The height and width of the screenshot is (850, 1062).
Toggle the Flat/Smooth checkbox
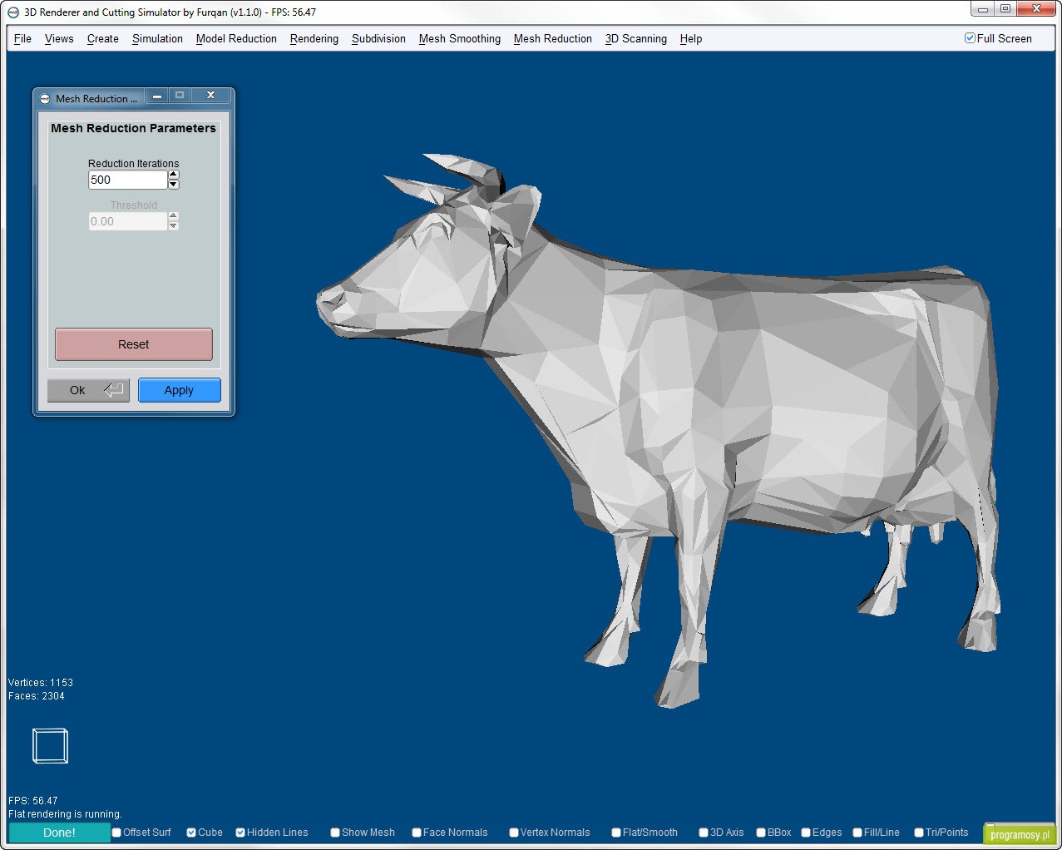coord(616,833)
